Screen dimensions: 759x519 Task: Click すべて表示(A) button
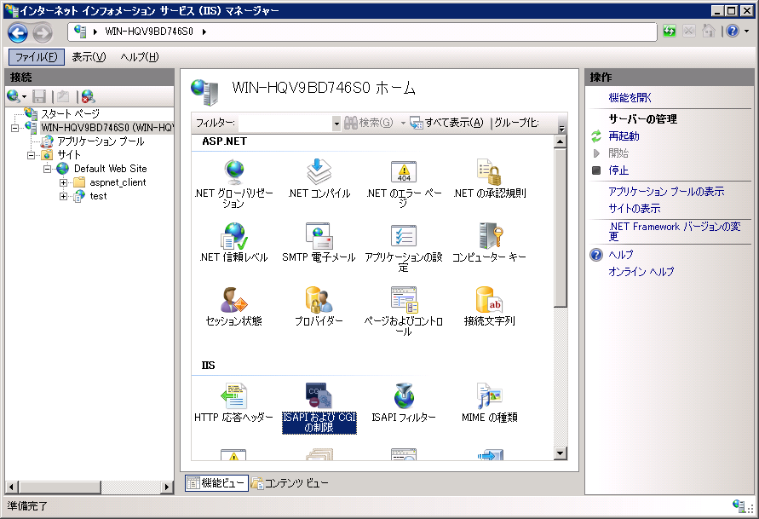pos(446,123)
